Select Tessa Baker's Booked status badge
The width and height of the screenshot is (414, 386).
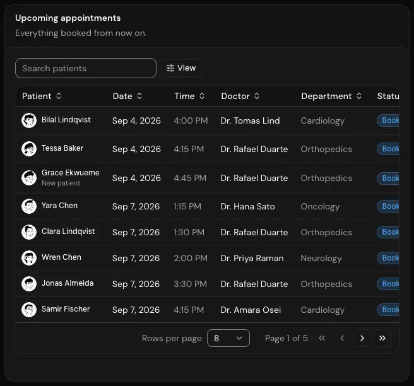coord(388,149)
